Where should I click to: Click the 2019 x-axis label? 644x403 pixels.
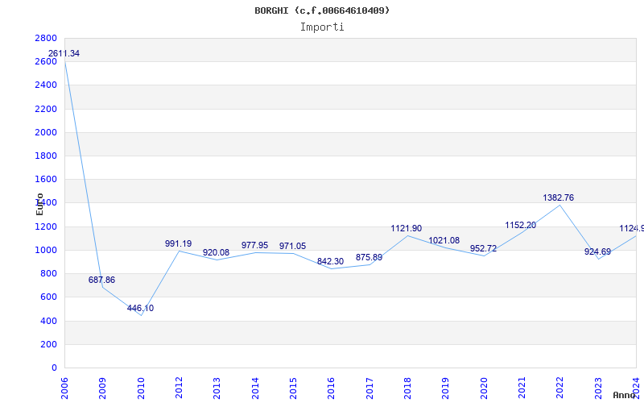click(x=446, y=388)
